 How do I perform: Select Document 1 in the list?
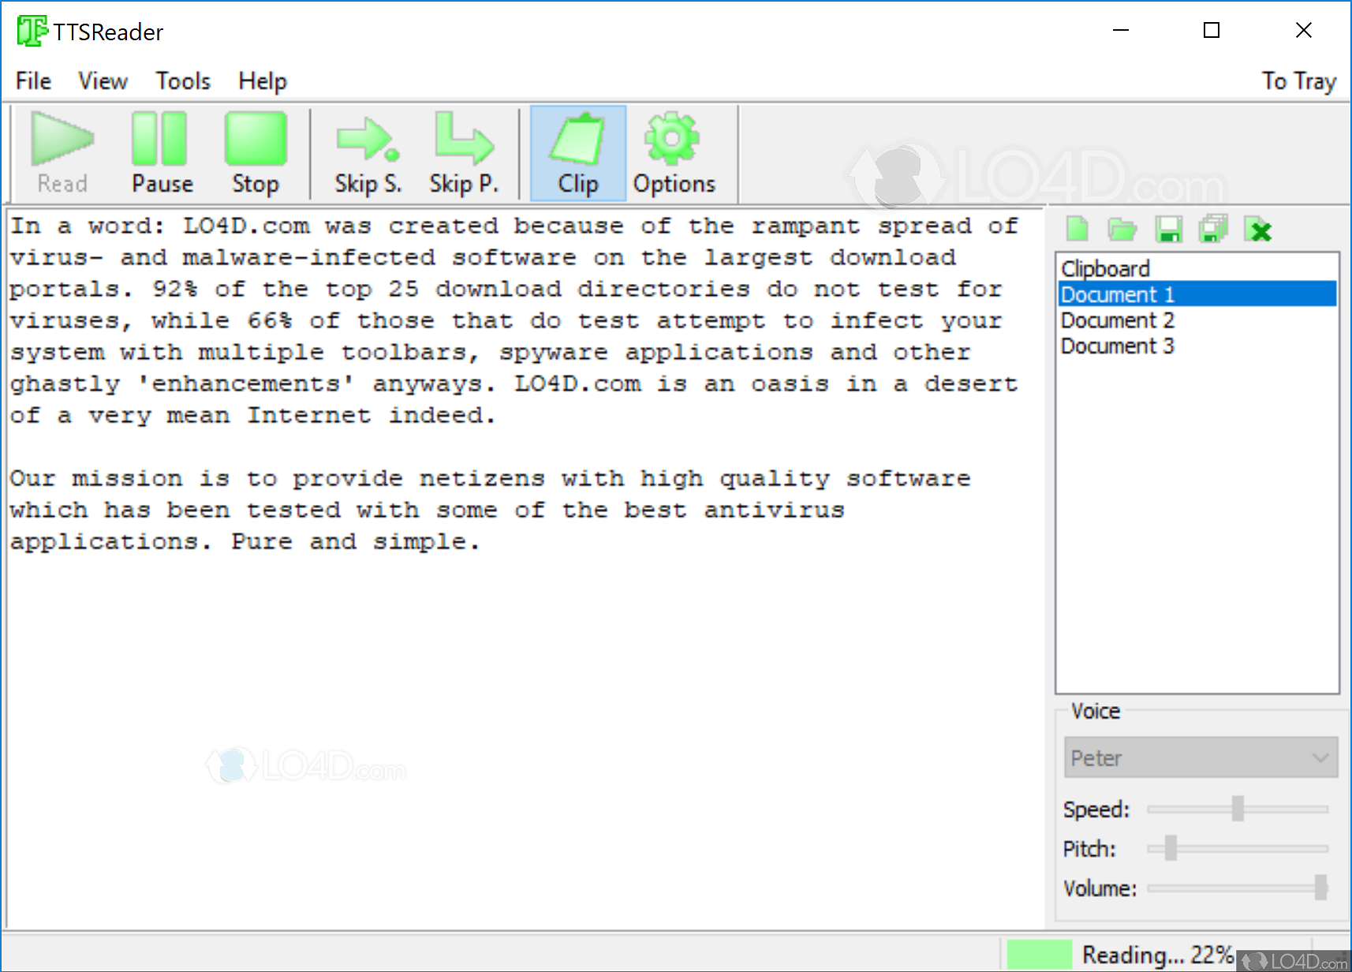point(1197,294)
